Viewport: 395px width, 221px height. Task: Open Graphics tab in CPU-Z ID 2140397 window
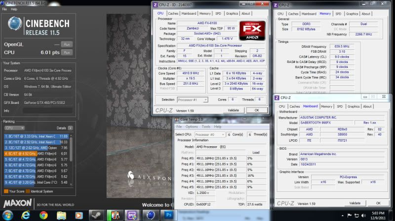pos(232,14)
